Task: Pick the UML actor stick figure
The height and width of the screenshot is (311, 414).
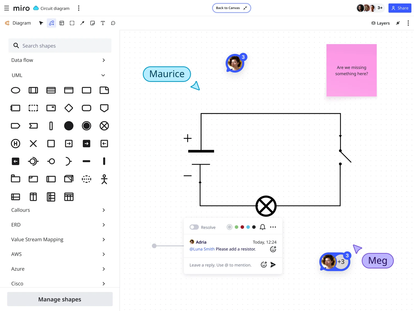Action: point(104,179)
